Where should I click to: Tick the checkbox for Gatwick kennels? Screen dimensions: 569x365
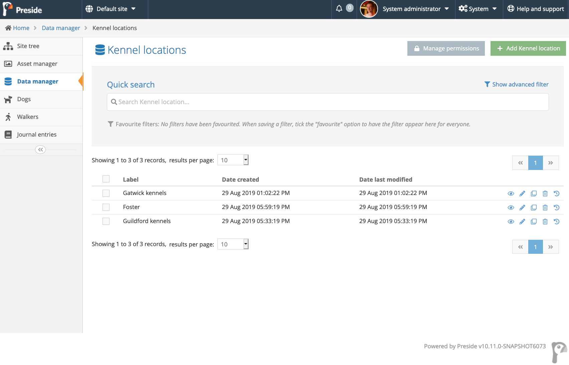[x=106, y=193]
